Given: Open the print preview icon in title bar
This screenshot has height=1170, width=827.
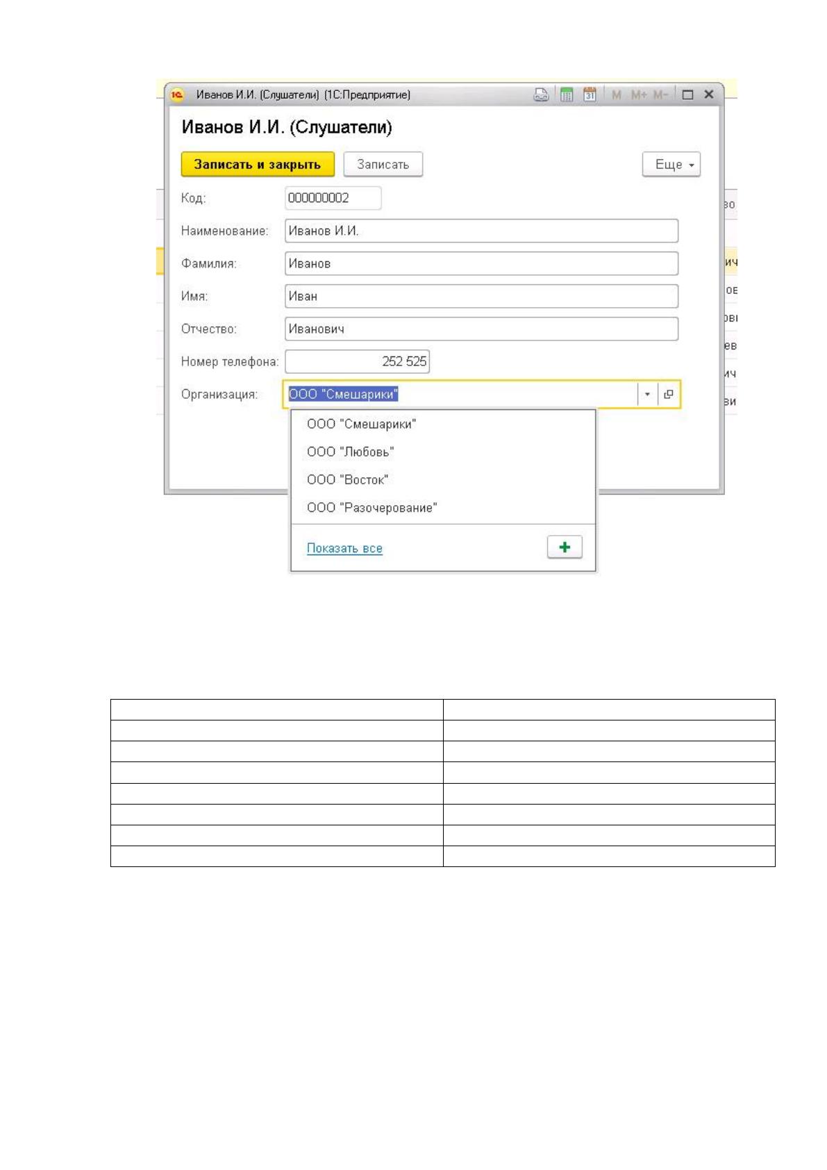Looking at the screenshot, I should pyautogui.click(x=541, y=94).
